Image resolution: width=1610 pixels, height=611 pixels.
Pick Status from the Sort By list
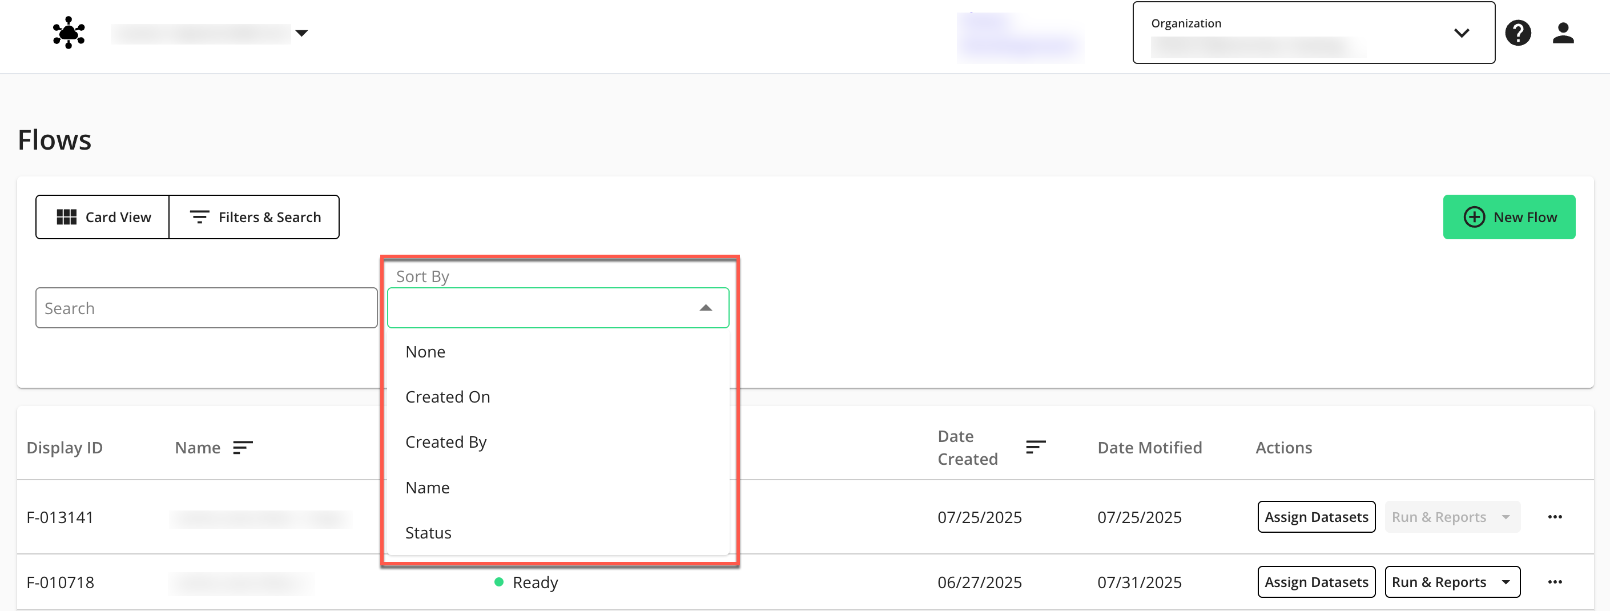[x=428, y=532]
